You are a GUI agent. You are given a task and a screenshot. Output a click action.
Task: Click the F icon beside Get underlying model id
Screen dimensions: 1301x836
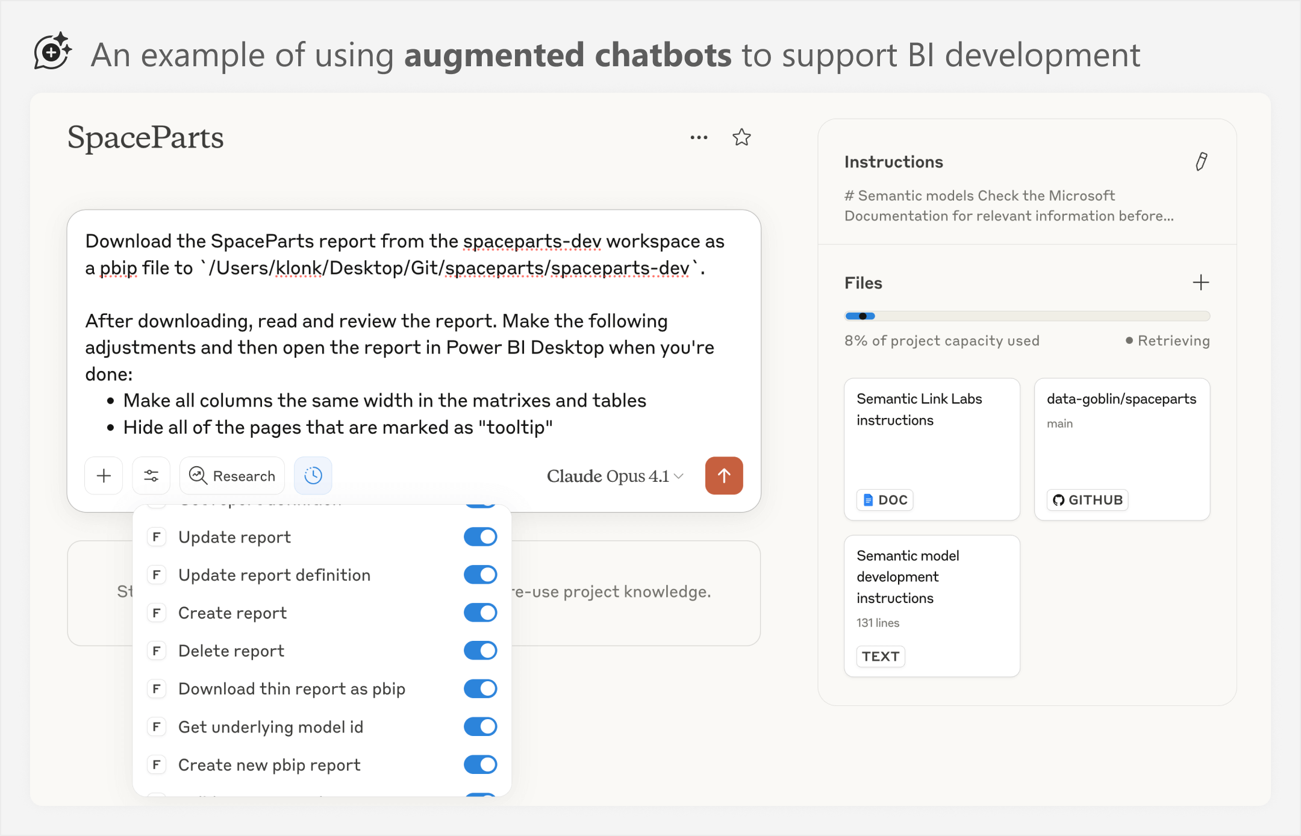coord(157,726)
